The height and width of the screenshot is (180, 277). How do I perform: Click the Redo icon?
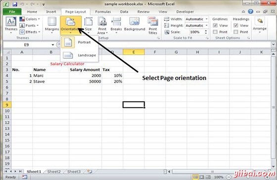point(33,4)
